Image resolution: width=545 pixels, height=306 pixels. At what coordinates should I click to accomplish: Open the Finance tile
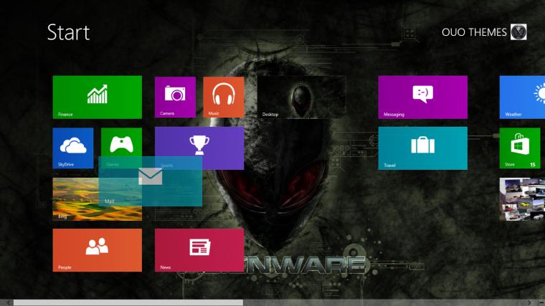(98, 97)
